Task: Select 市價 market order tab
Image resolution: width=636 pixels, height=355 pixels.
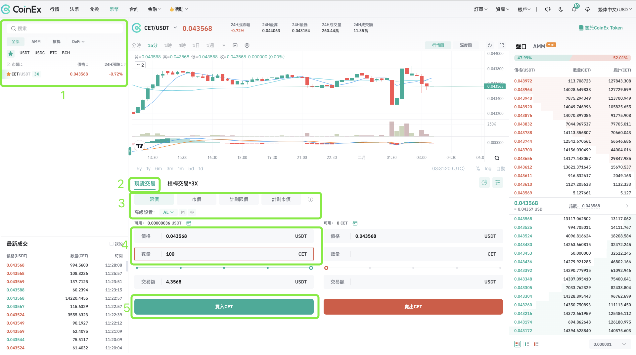Action: tap(197, 199)
